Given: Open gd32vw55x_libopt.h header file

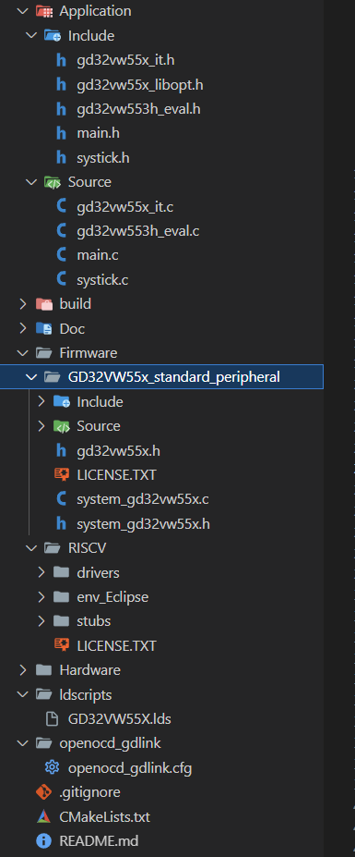Looking at the screenshot, I should (x=140, y=85).
